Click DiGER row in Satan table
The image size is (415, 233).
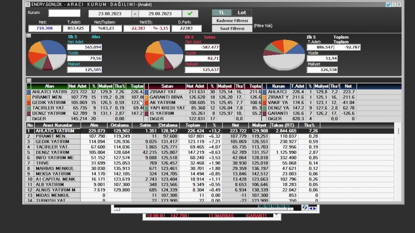(x=203, y=119)
